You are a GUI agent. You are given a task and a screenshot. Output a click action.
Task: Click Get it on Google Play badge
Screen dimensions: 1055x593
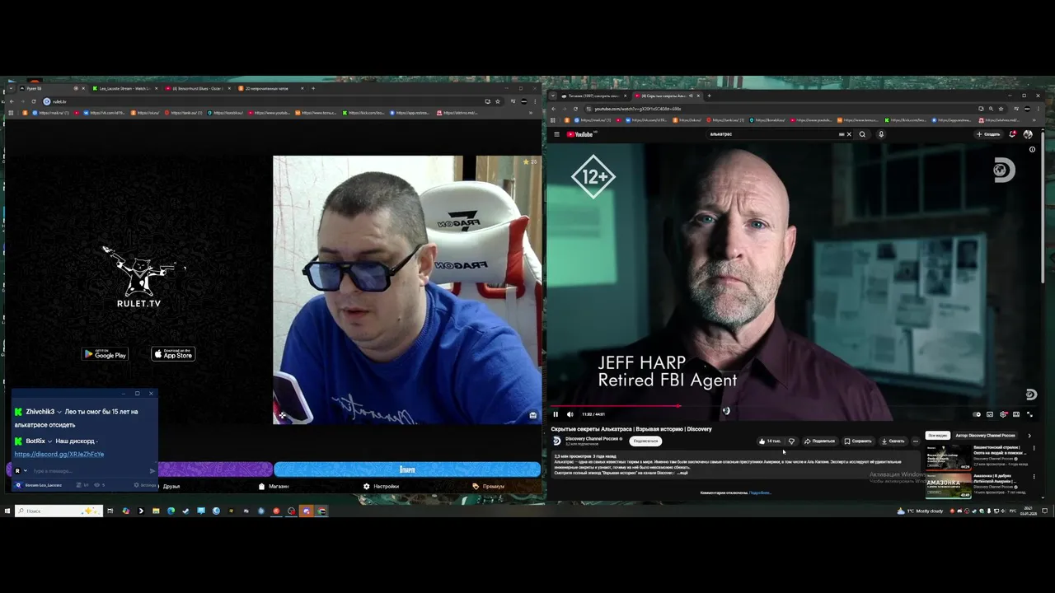coord(105,354)
